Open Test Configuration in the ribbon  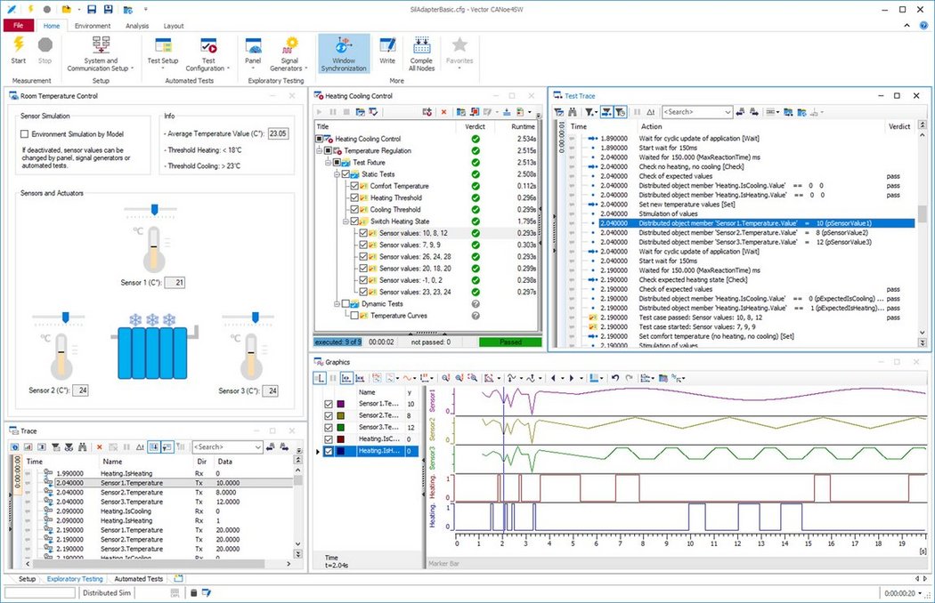tap(208, 53)
